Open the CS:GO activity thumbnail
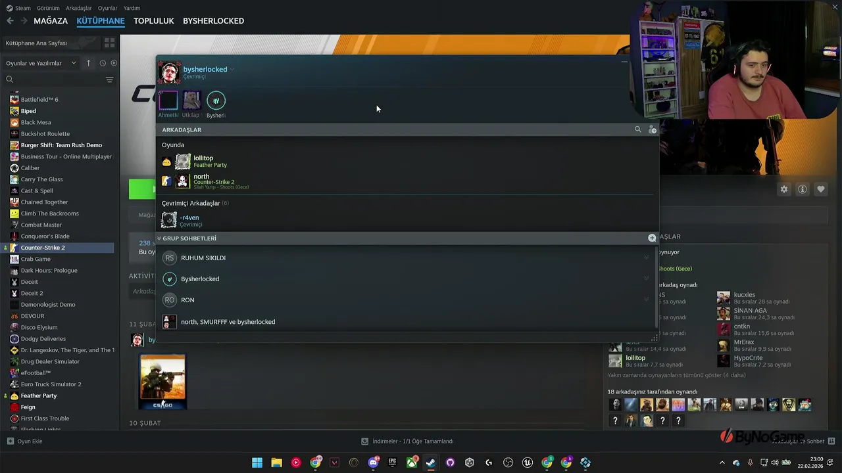Image resolution: width=842 pixels, height=473 pixels. (x=162, y=381)
